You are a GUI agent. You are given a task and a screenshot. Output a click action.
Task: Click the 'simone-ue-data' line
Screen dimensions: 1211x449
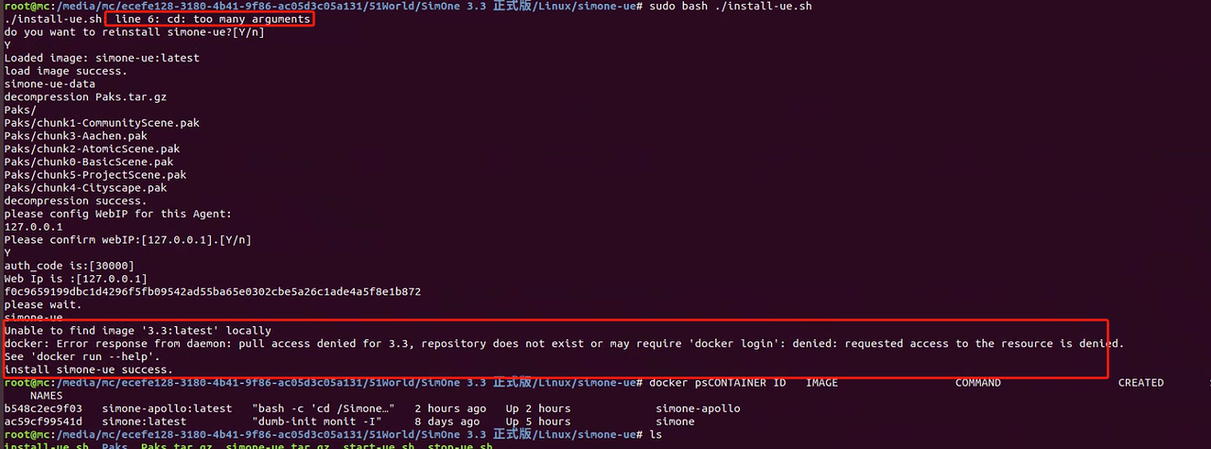click(x=49, y=84)
